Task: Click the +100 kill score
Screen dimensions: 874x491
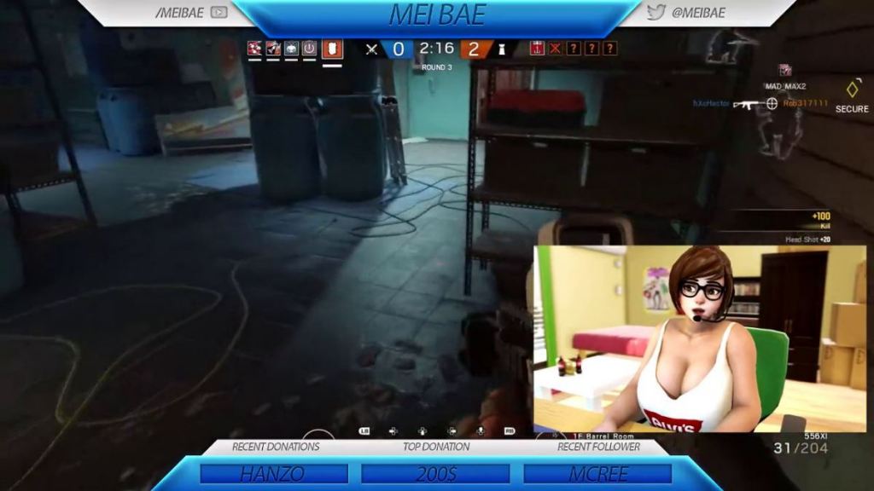Action: pos(821,216)
